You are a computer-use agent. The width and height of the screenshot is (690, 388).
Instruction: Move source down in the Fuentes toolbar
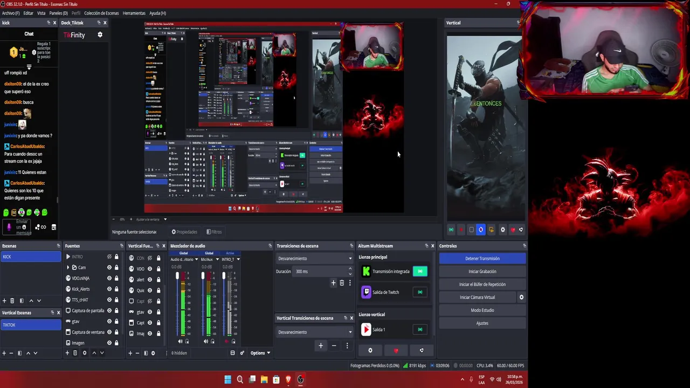(101, 353)
